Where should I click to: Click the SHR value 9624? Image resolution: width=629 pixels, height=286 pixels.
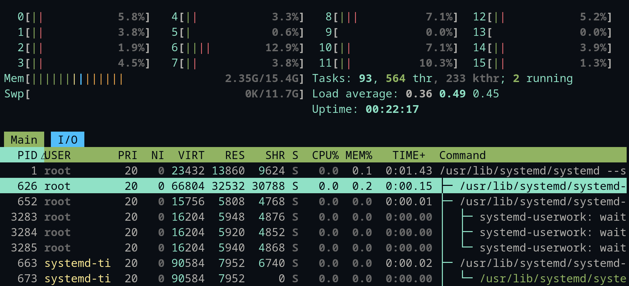(x=271, y=171)
